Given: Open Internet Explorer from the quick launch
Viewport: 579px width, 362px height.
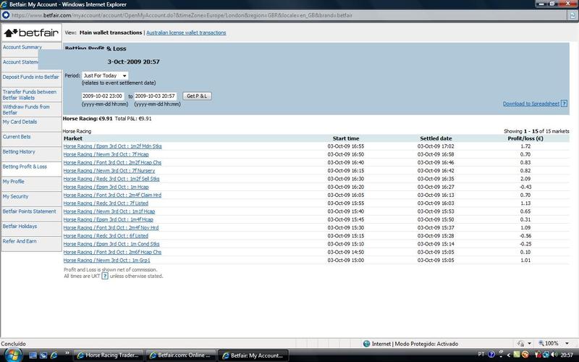Looking at the screenshot, I should (54, 355).
